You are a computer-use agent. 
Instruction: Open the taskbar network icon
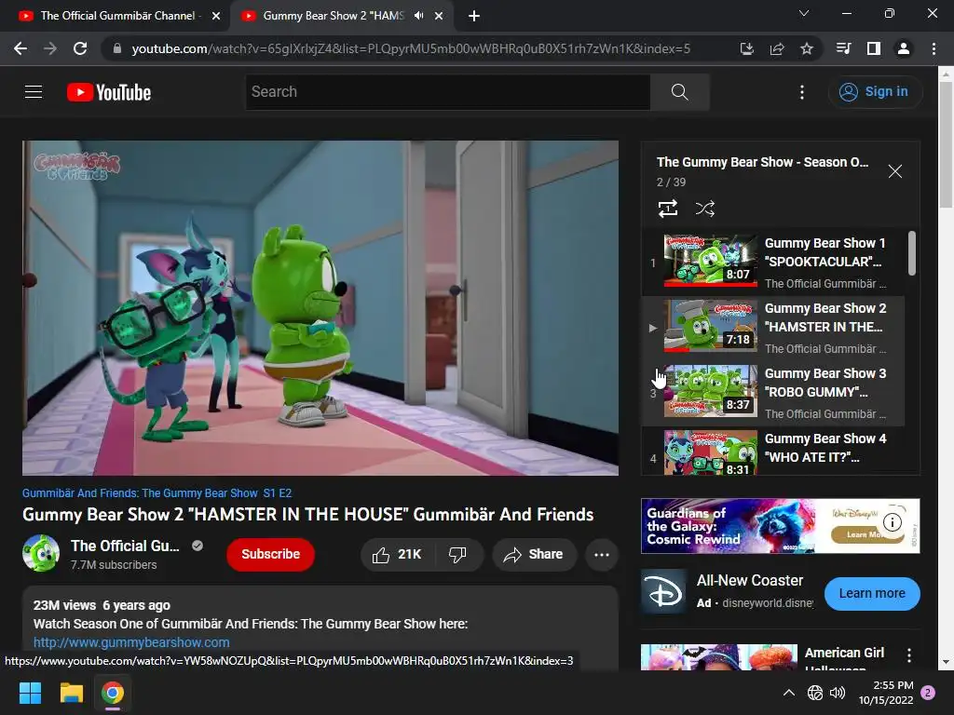815,693
